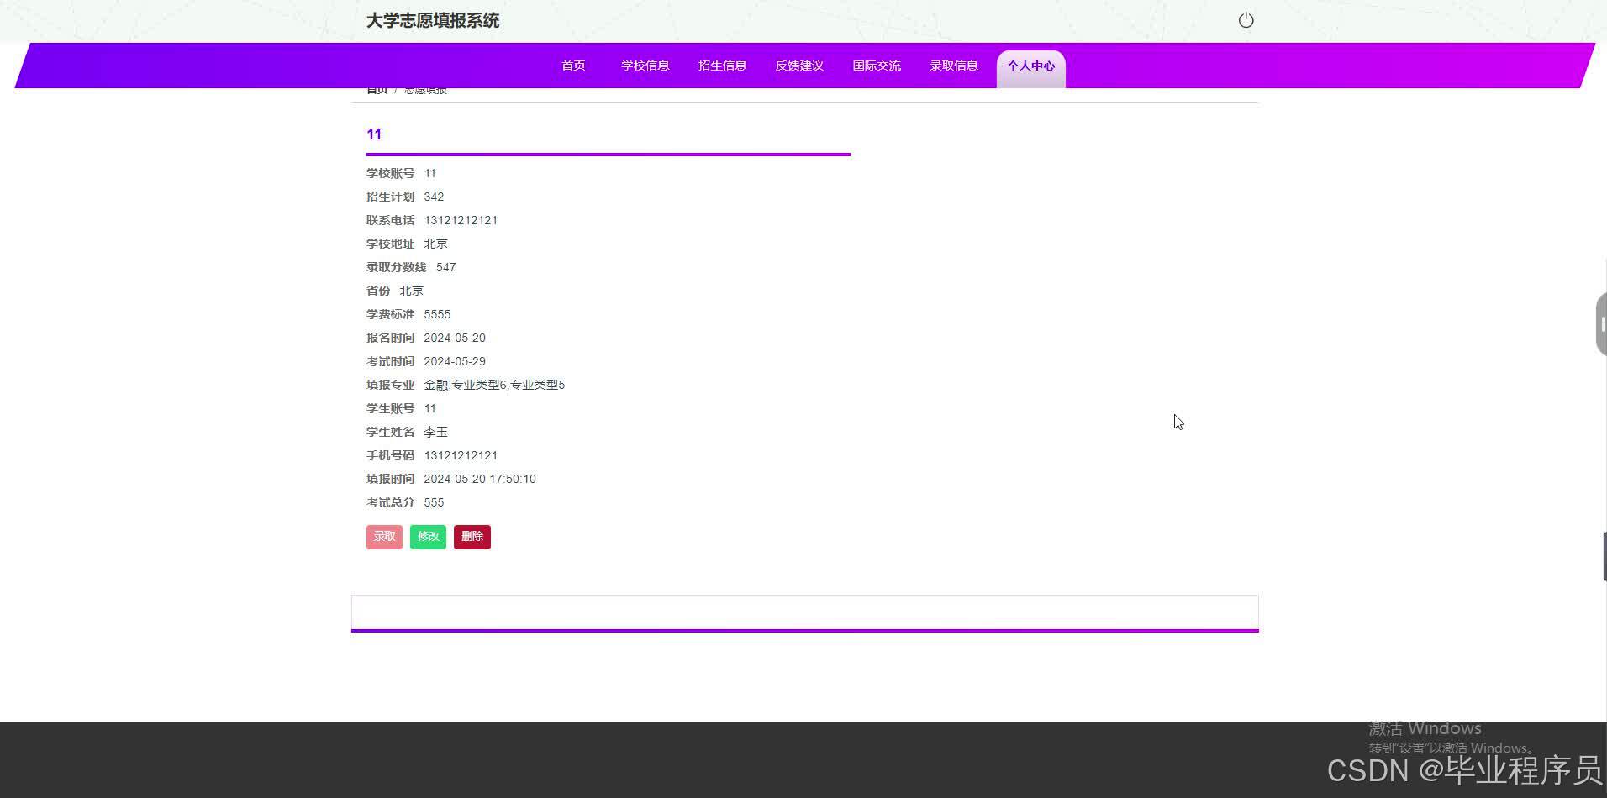This screenshot has width=1607, height=798.
Task: Select the 填报时间 value 2024-05-20 17:50:10
Action: tap(480, 479)
